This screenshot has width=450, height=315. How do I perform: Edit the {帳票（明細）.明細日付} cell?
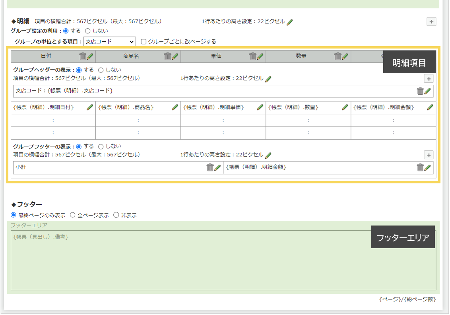click(90, 107)
